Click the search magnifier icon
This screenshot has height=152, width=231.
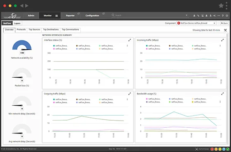(x=113, y=15)
